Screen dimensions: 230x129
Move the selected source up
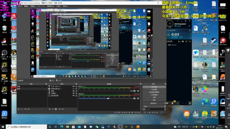point(60,109)
